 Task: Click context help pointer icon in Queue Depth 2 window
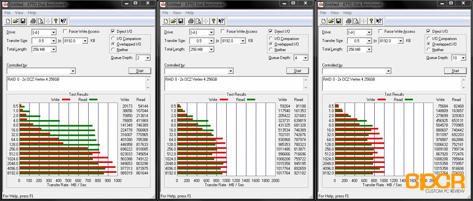tap(63, 21)
